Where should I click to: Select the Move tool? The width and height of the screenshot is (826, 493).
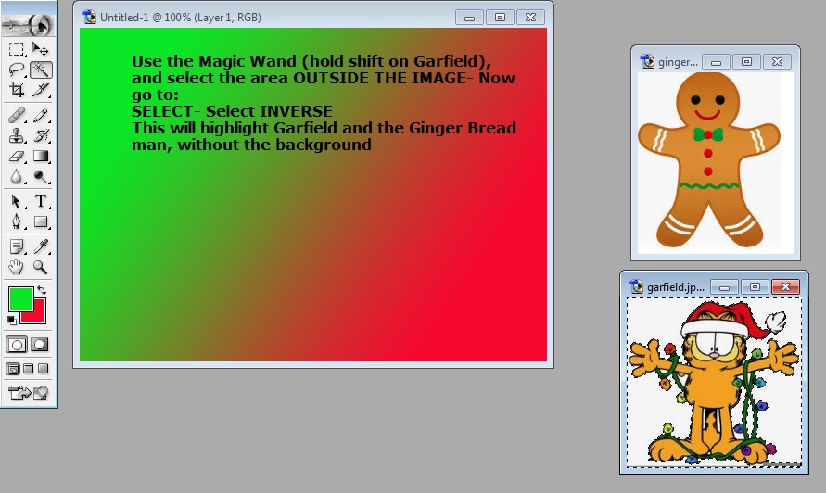(41, 49)
